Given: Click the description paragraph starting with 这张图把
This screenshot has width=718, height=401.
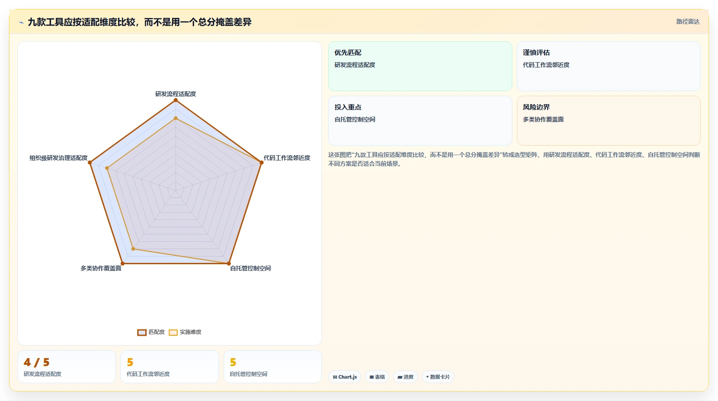Looking at the screenshot, I should pyautogui.click(x=514, y=159).
